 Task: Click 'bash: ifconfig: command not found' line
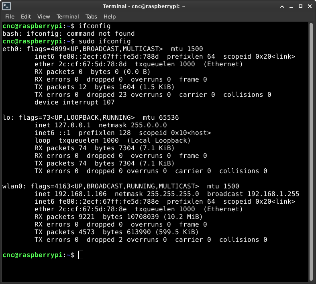pyautogui.click(x=69, y=34)
